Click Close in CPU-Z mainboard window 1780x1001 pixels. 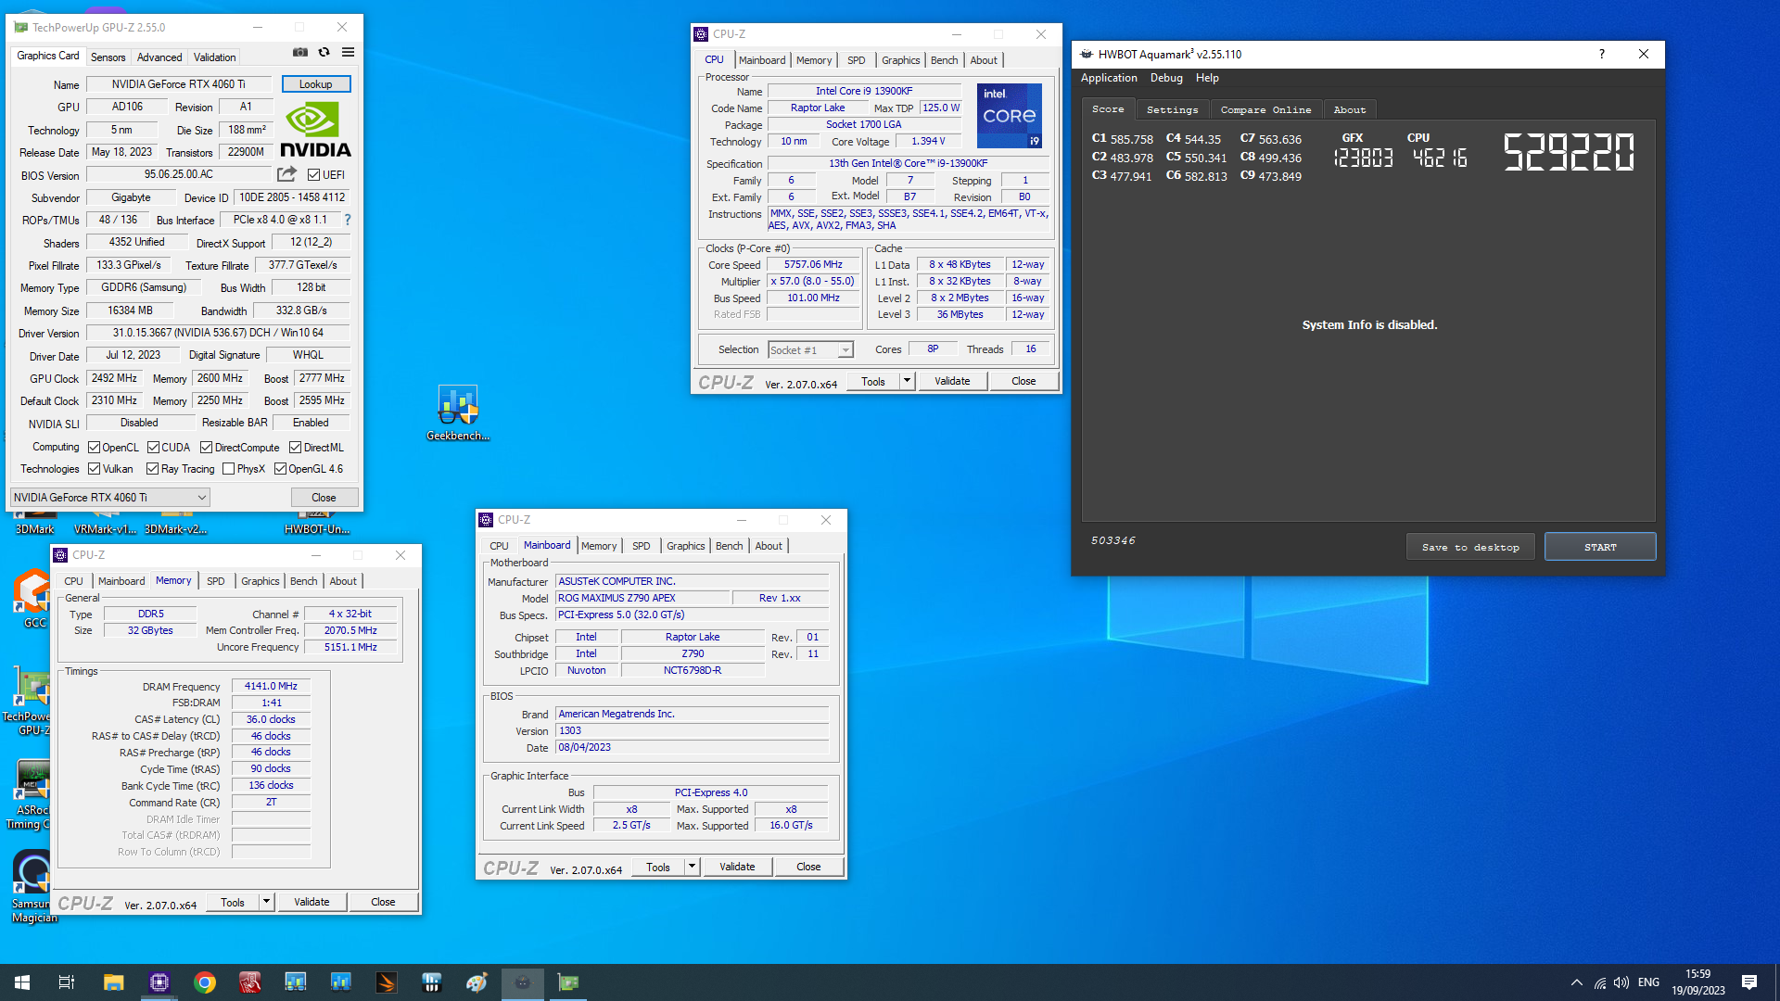point(808,867)
